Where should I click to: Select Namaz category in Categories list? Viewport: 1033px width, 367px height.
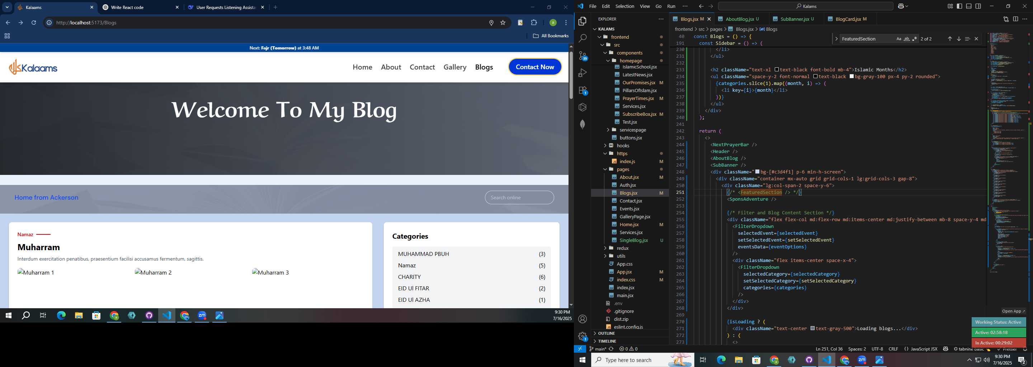click(x=472, y=265)
